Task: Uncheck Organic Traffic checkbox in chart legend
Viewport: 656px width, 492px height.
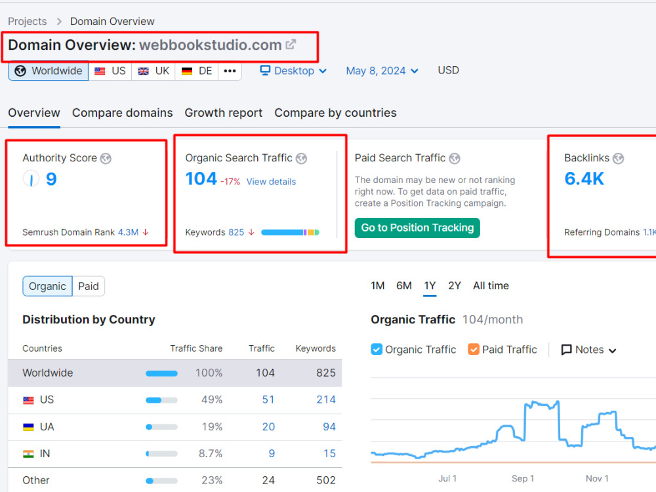Action: click(x=377, y=350)
